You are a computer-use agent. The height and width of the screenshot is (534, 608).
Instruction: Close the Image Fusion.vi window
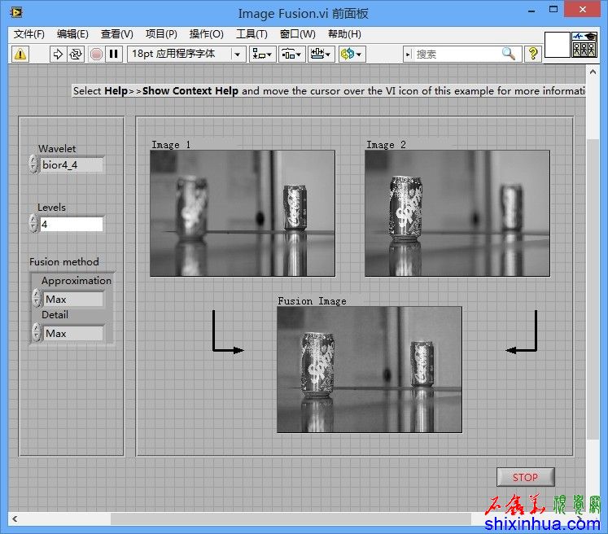pos(583,9)
